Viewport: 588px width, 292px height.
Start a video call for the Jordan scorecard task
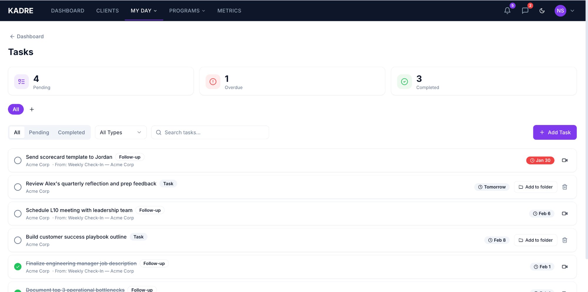point(564,160)
